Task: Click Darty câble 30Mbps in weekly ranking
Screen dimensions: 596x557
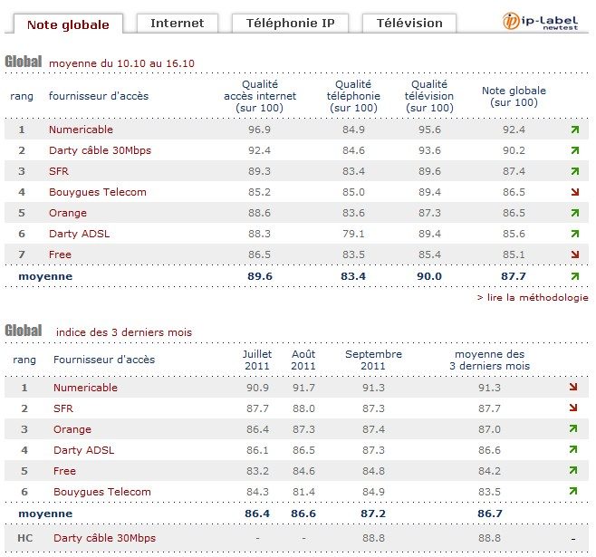Action: tap(100, 150)
